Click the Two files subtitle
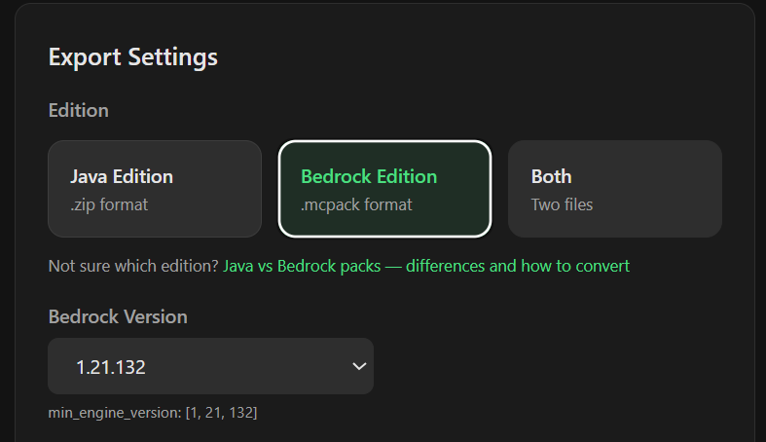 click(562, 204)
